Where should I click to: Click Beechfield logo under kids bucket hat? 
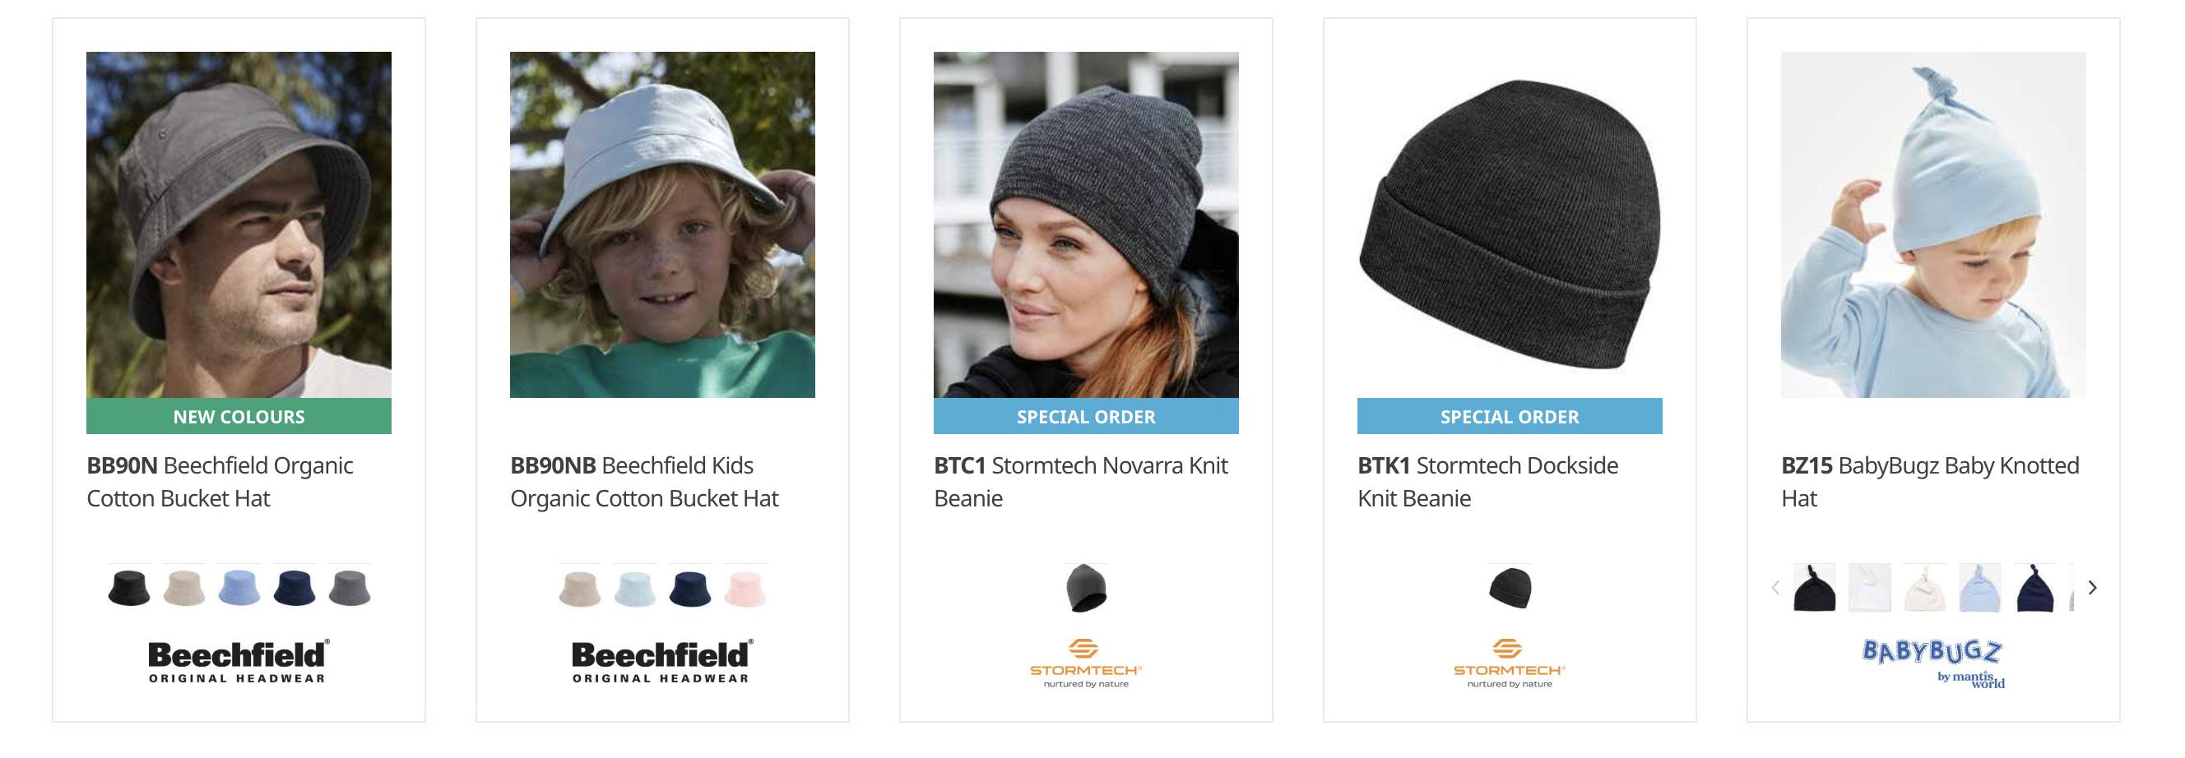coord(662,662)
